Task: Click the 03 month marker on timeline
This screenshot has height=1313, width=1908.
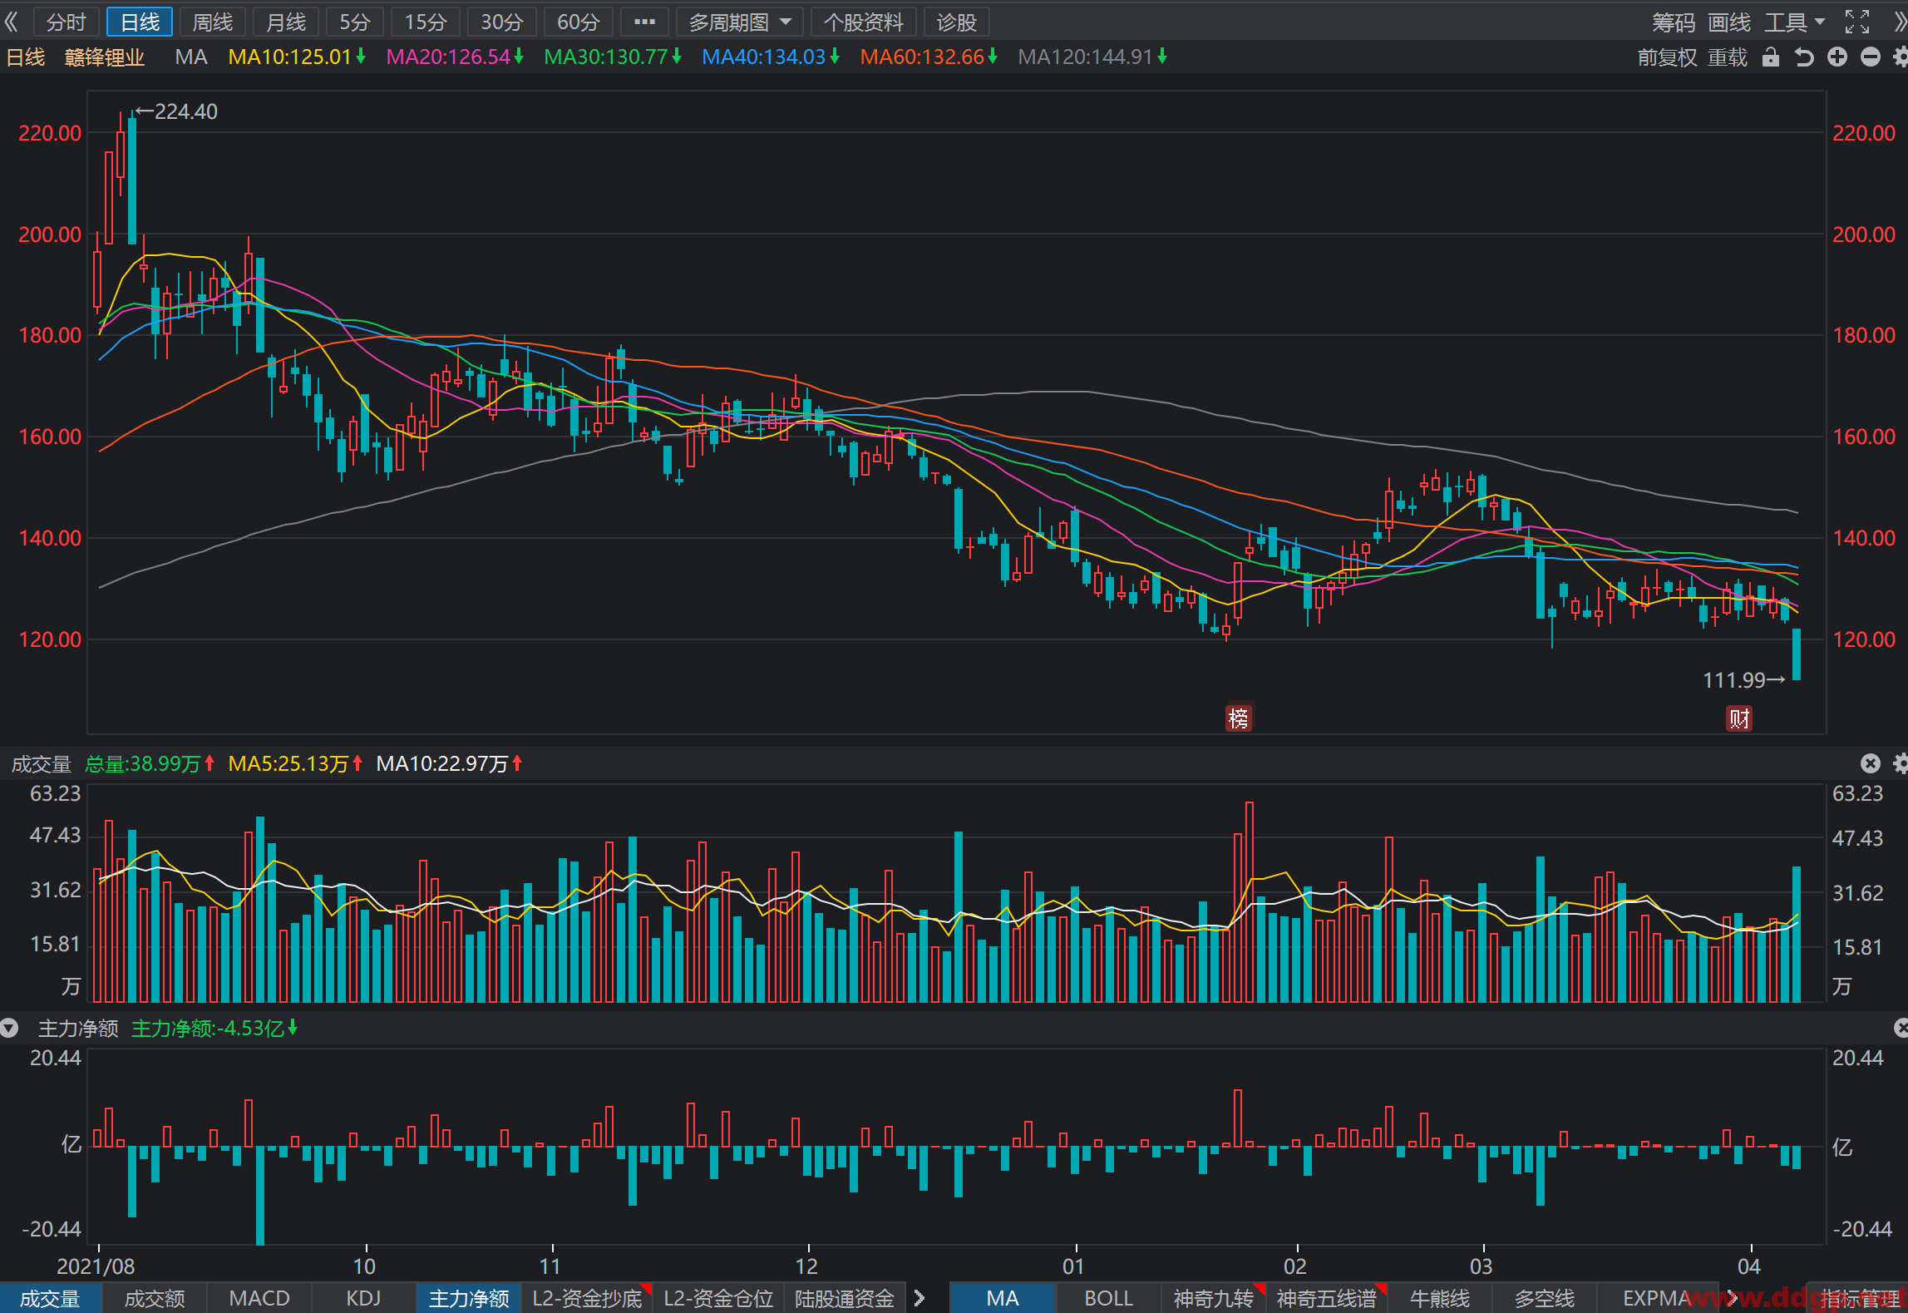Action: [1482, 1266]
